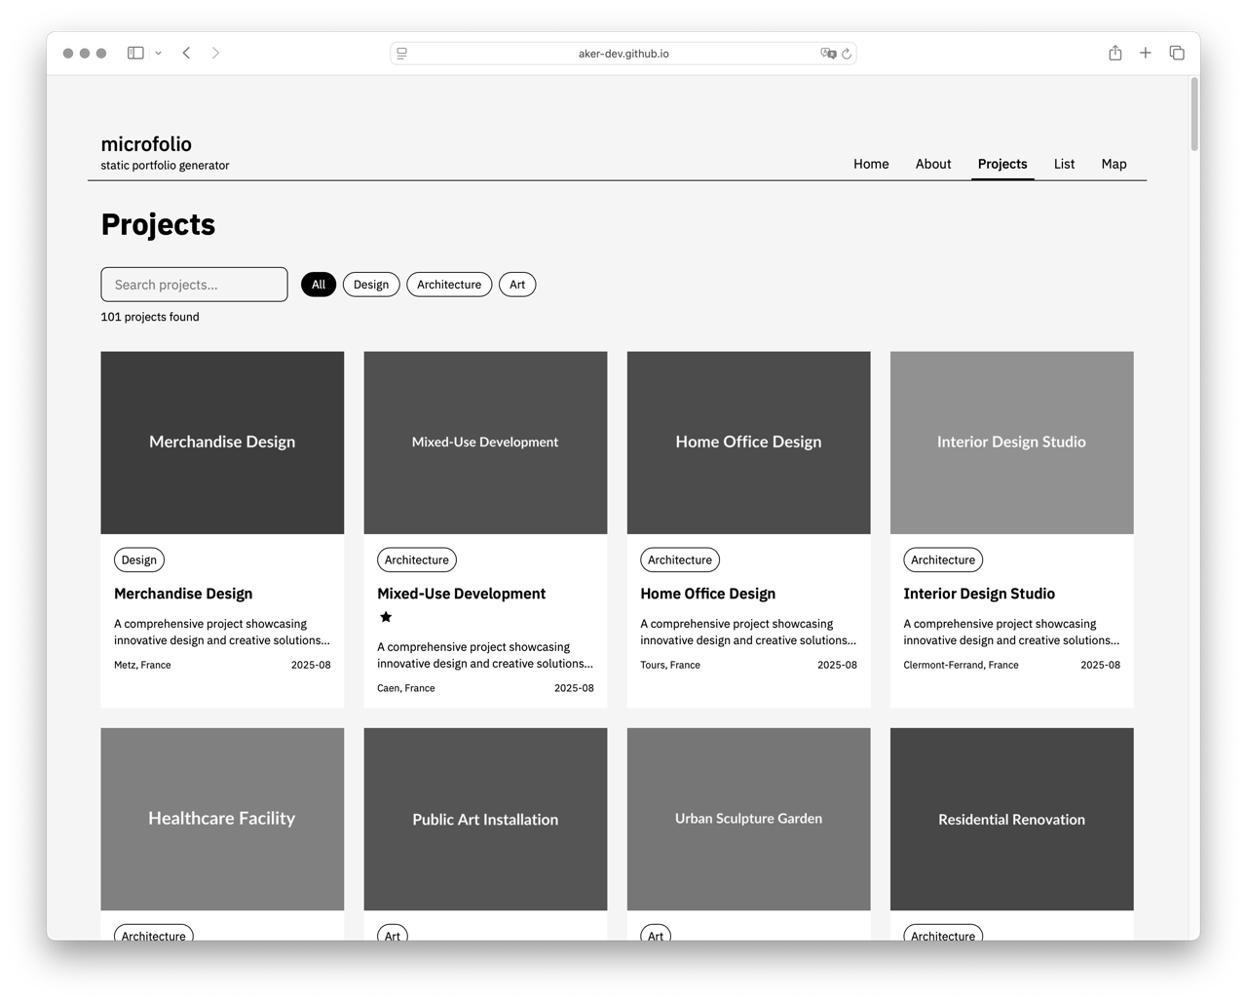
Task: Switch to the List nav item
Action: (1064, 164)
